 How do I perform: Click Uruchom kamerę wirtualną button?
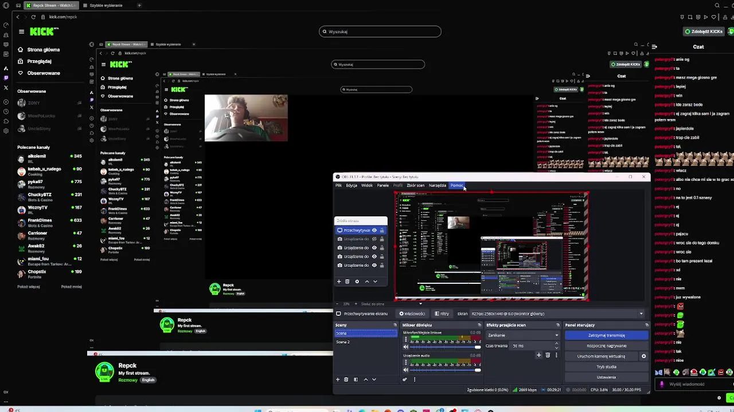(601, 356)
